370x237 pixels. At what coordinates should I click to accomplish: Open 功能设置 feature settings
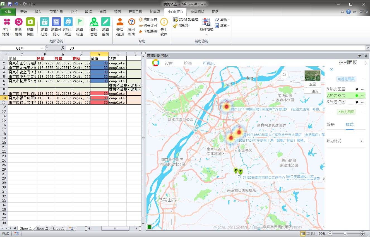pos(148,20)
